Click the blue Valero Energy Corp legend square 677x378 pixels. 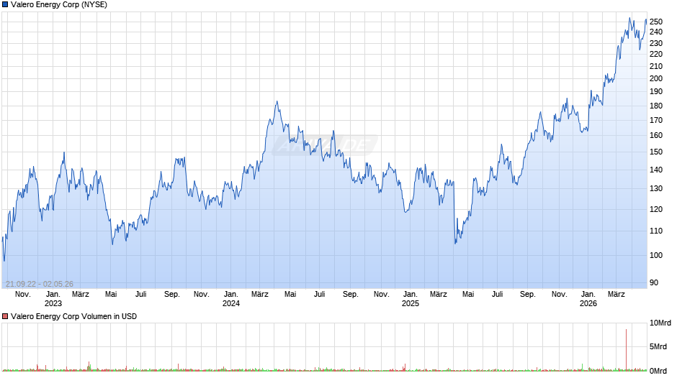tap(5, 5)
